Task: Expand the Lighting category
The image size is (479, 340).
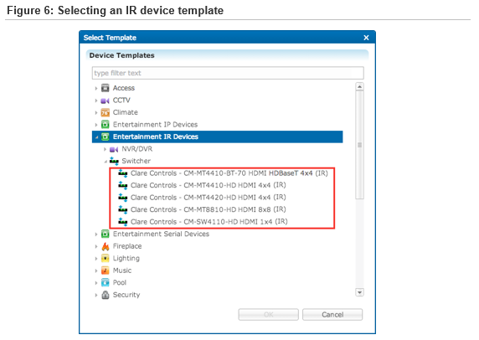Action: click(x=96, y=259)
